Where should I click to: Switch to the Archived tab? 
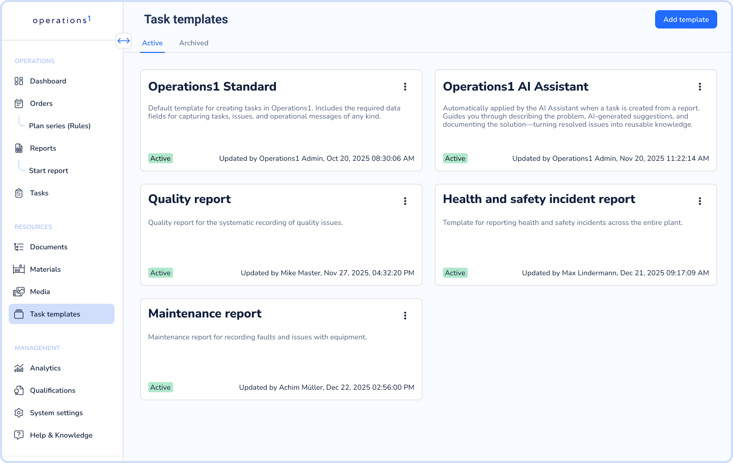(193, 43)
